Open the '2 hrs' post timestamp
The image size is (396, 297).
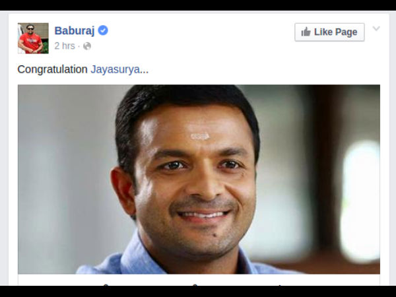point(65,46)
